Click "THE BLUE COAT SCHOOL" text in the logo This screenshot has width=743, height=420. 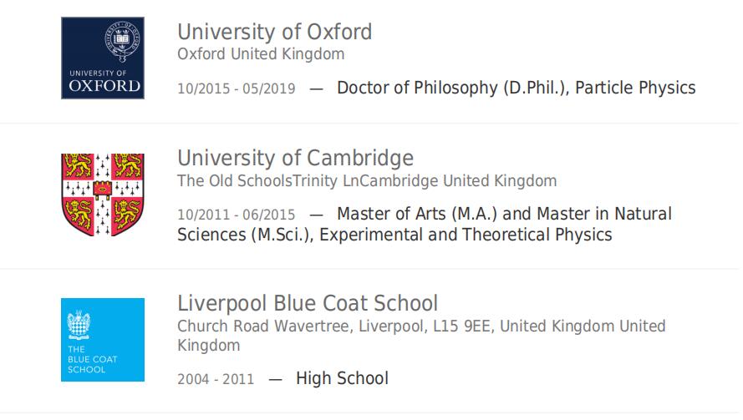point(92,359)
